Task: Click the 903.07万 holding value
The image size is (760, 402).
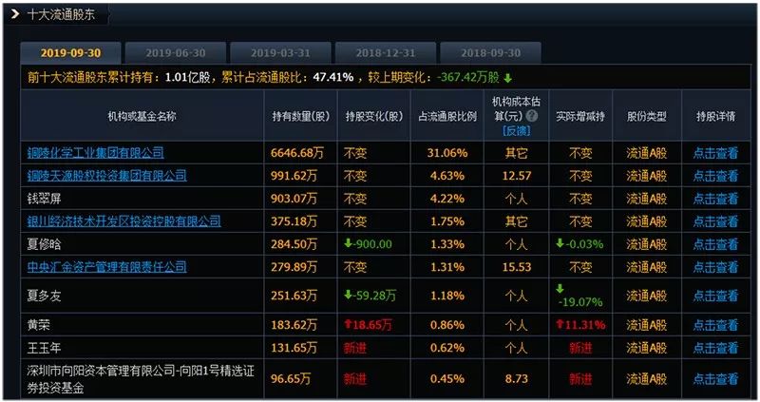Action: (294, 199)
